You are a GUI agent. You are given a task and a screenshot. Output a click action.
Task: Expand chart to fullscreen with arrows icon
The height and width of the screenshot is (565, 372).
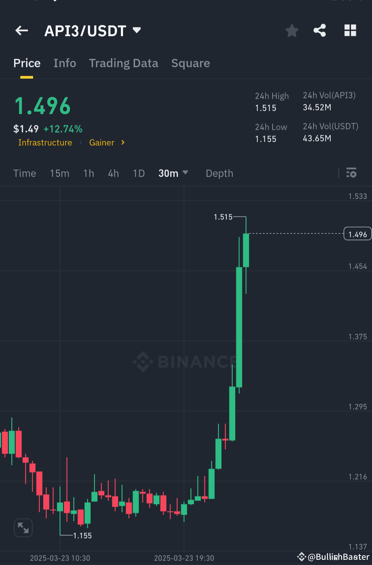23,528
